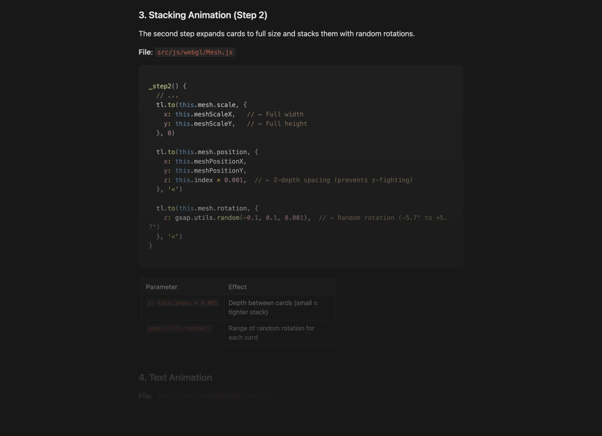Click the "}, 0)" closing line in the code
The width and height of the screenshot is (602, 436).
(165, 133)
